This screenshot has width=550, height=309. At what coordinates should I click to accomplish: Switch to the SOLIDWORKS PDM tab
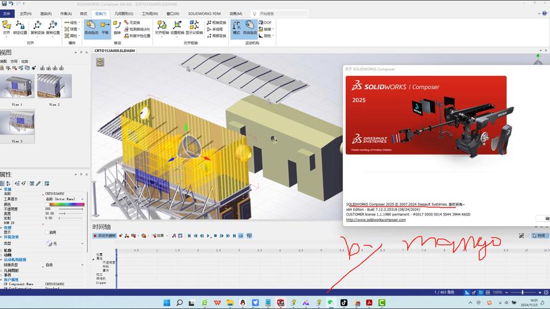[x=204, y=14]
